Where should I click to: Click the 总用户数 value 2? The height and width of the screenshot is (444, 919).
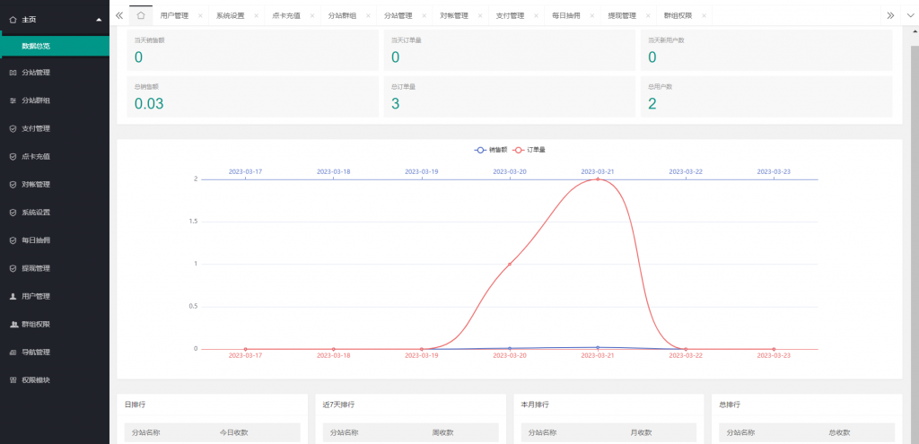coord(652,104)
